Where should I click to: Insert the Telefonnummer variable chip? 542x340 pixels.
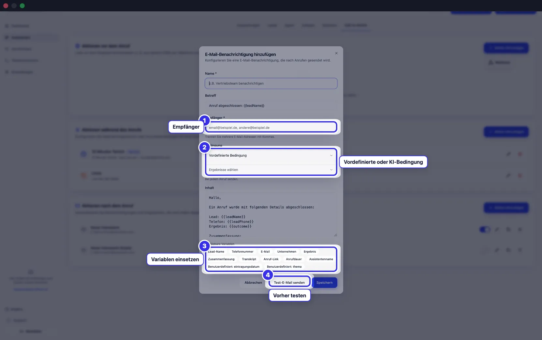[242, 251]
